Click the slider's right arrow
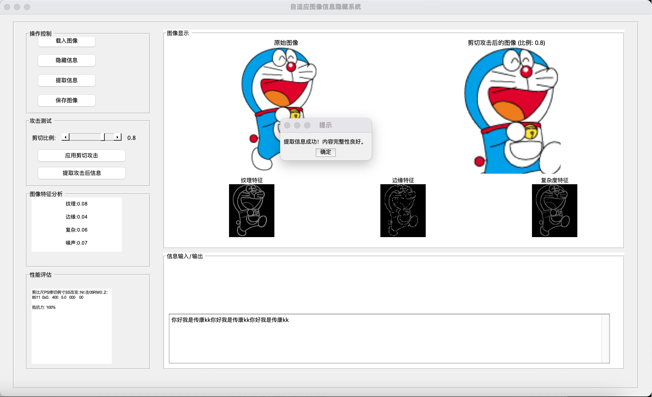The width and height of the screenshot is (652, 397). point(117,137)
